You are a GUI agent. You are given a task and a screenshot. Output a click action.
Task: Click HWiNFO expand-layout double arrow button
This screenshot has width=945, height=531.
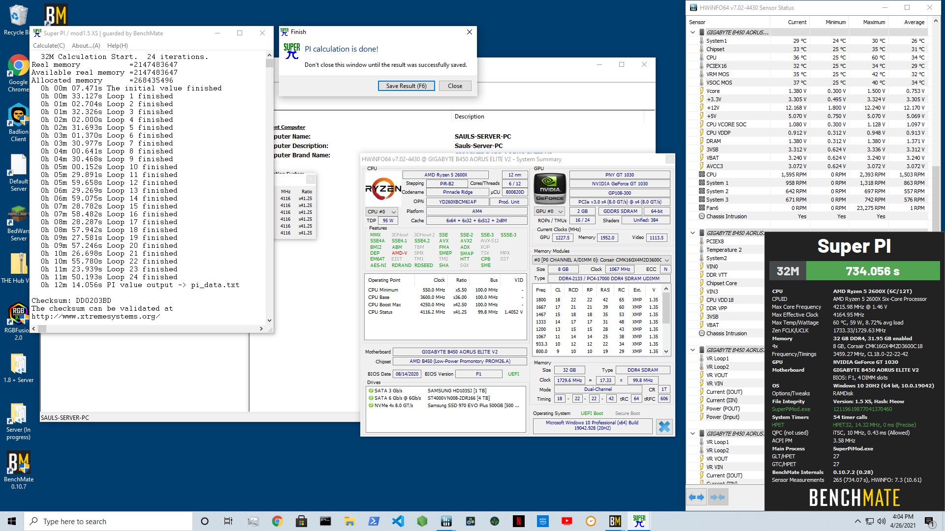click(696, 497)
